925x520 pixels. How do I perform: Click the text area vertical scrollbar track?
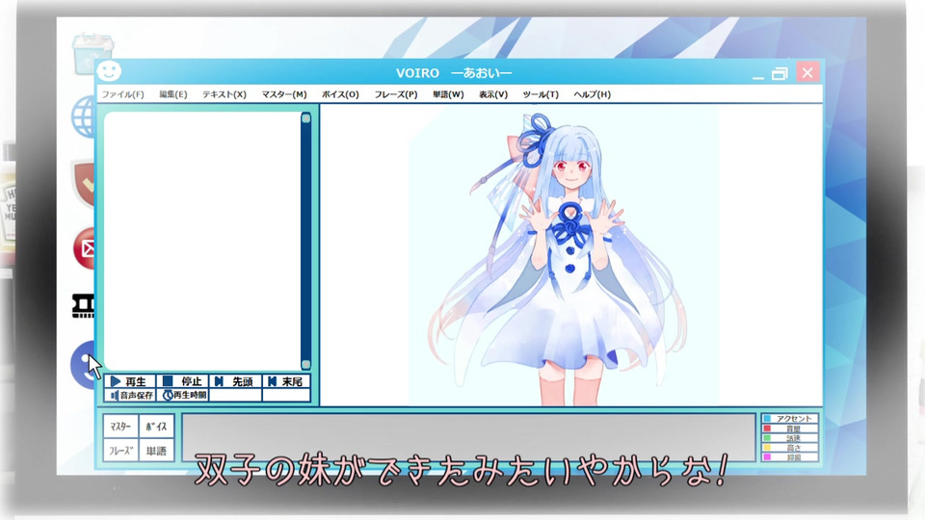pyautogui.click(x=305, y=241)
